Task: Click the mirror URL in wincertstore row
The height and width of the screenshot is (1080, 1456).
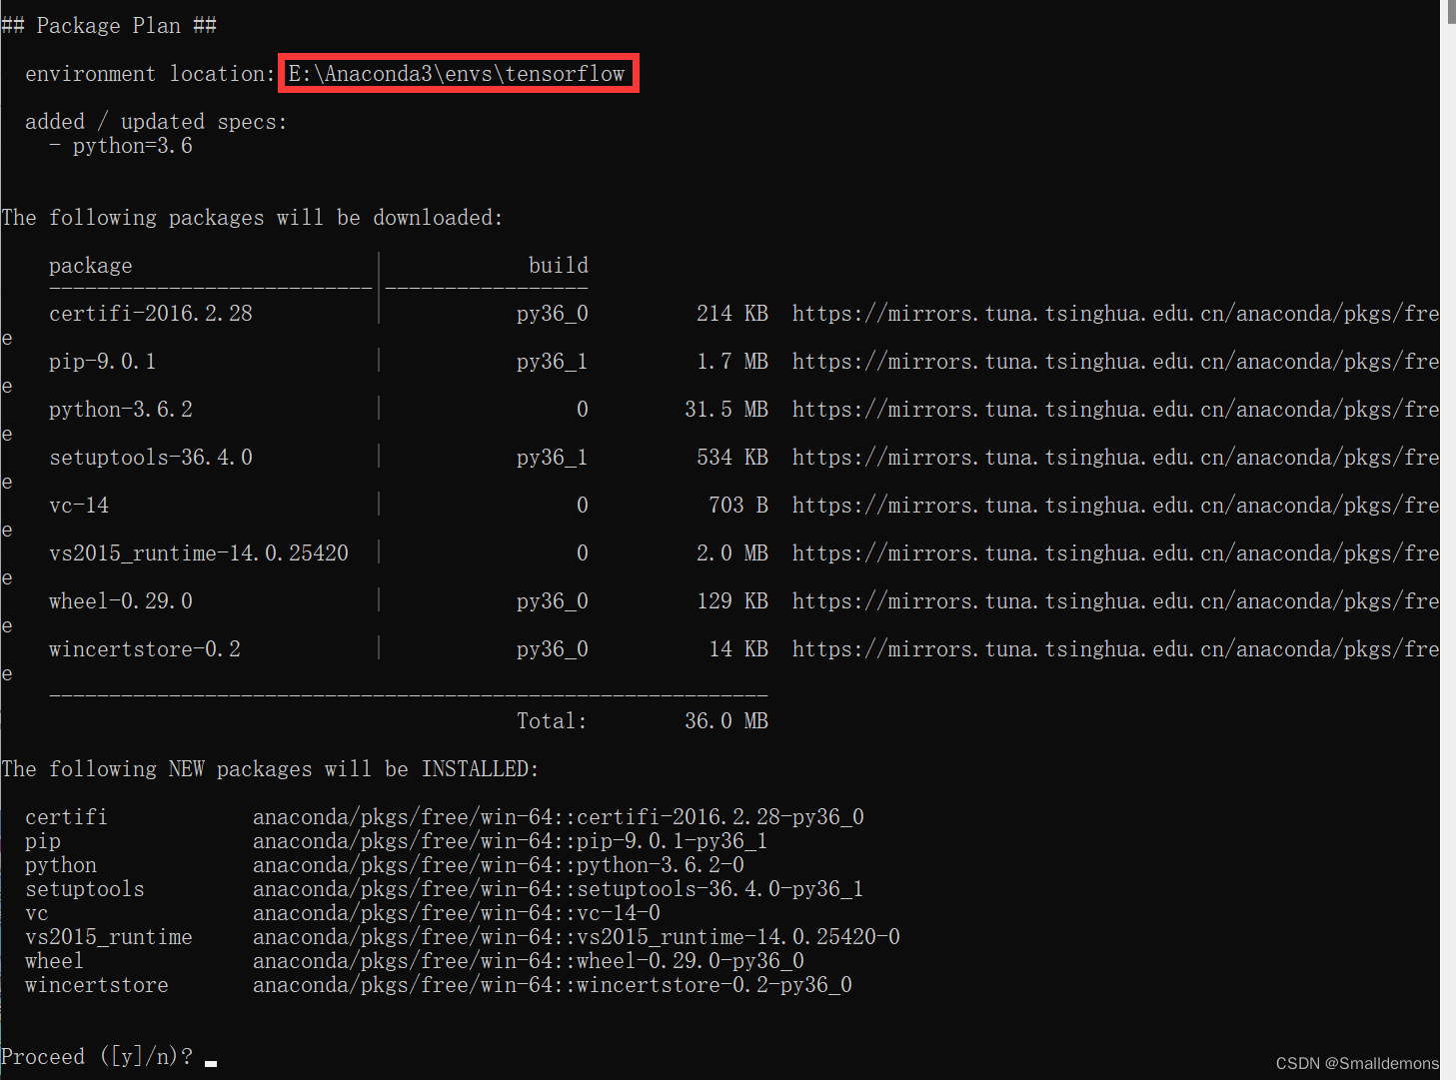Action: click(x=1115, y=649)
